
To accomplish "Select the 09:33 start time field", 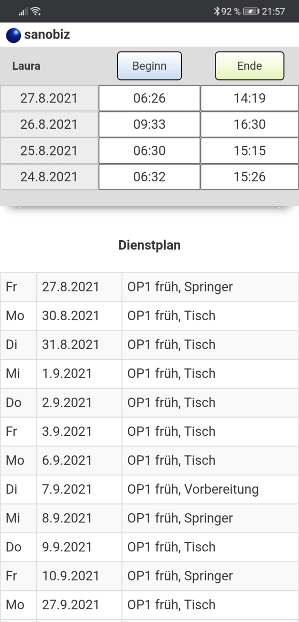I will tap(150, 124).
